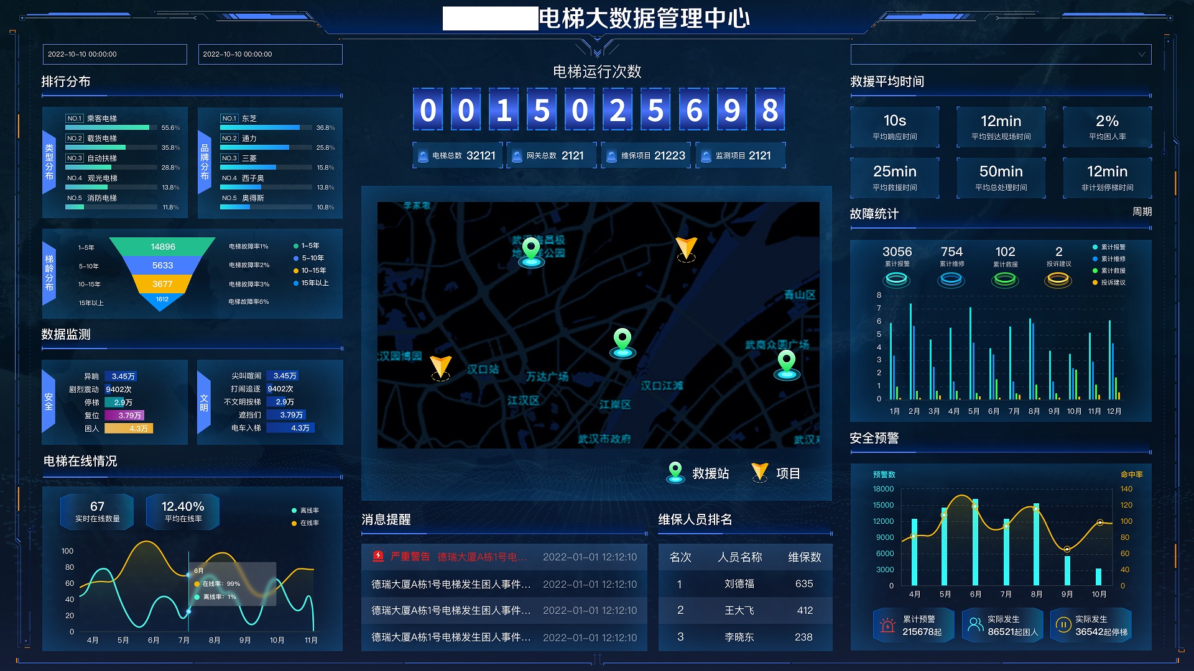
Task: Click the green rescue station marker near the park
Action: pyautogui.click(x=531, y=252)
